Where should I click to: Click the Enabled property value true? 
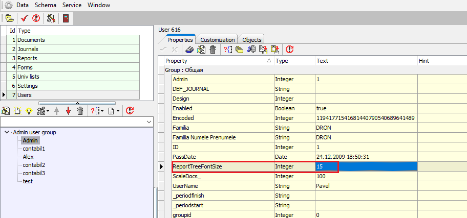366,108
